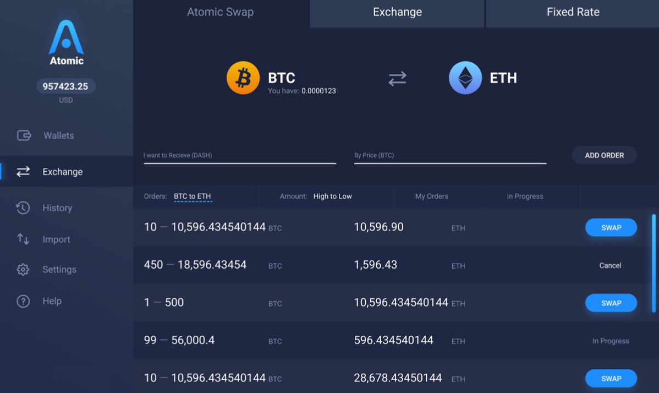Click In Progress status of 596.434540144 order

click(x=611, y=341)
